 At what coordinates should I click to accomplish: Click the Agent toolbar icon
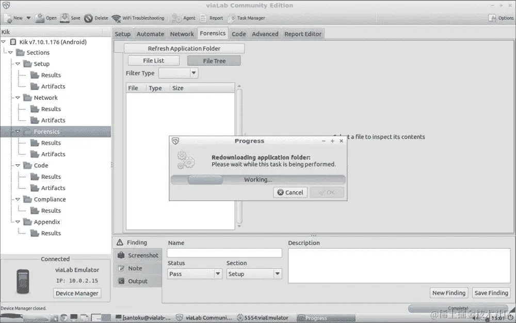click(176, 18)
